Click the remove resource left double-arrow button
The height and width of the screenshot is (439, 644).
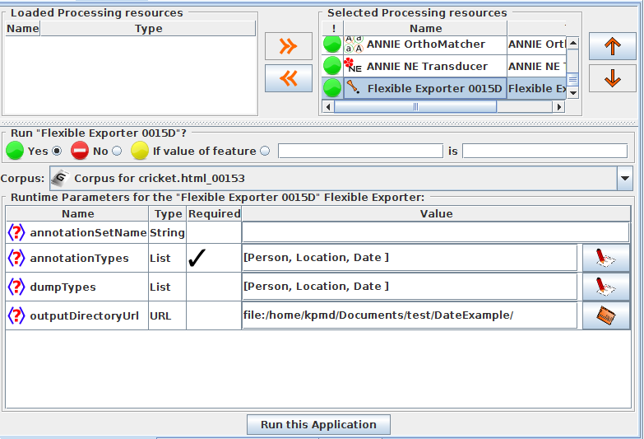pos(288,78)
